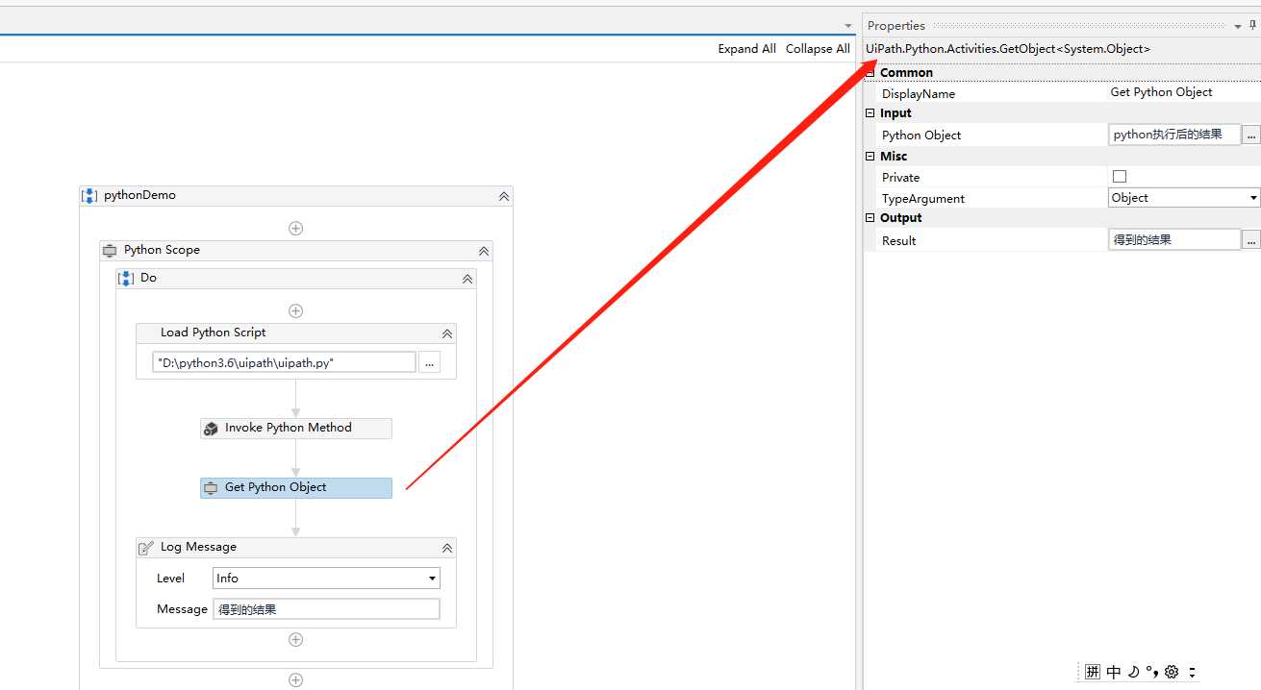Click the TypeArgument property label
Screen dimensions: 1261x690
[923, 199]
